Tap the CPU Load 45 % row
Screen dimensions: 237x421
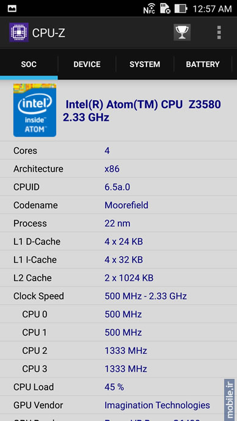point(119,387)
